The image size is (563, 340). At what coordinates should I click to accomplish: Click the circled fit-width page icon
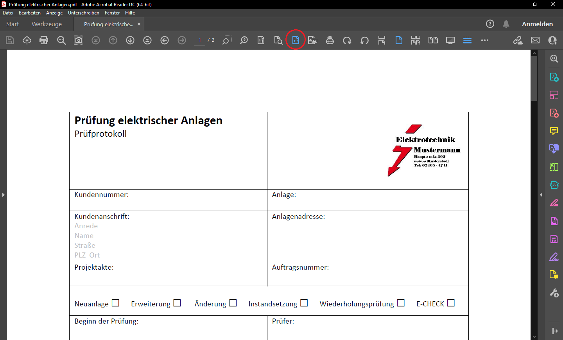(296, 40)
